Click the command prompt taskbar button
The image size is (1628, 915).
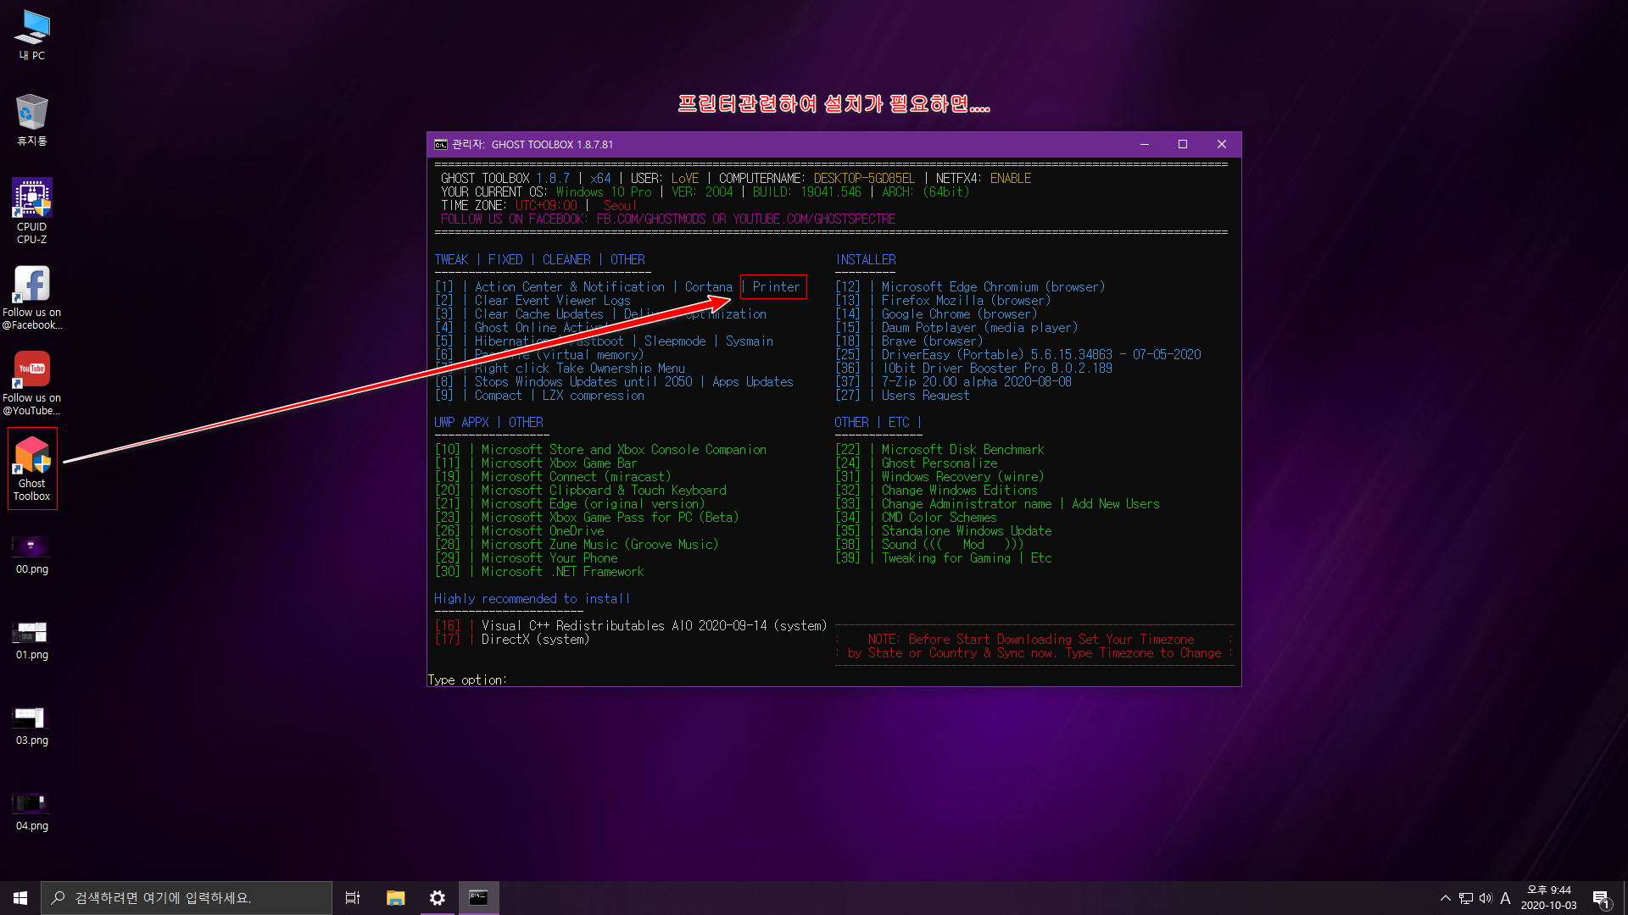(x=479, y=898)
